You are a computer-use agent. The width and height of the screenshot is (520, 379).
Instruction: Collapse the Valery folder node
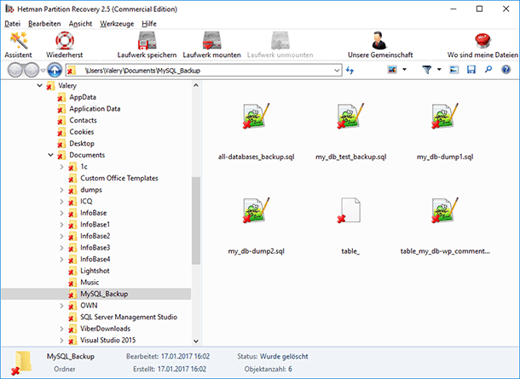point(39,85)
